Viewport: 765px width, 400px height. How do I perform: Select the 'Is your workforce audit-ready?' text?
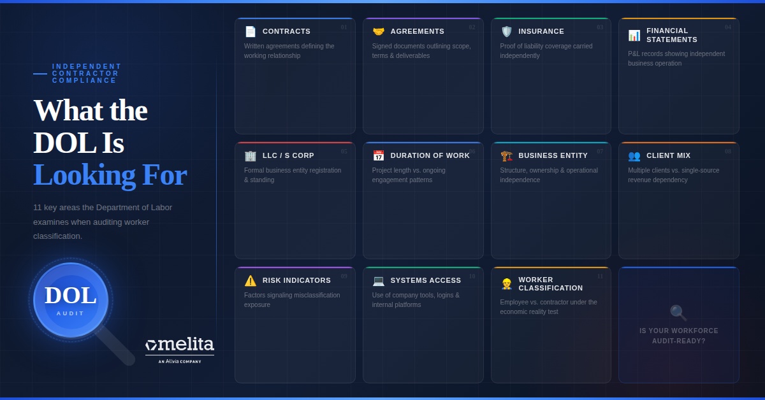click(x=678, y=336)
